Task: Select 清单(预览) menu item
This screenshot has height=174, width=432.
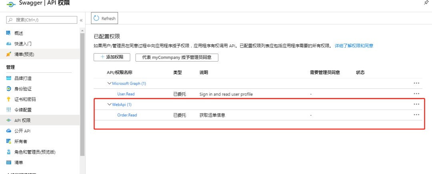Action: (40, 54)
